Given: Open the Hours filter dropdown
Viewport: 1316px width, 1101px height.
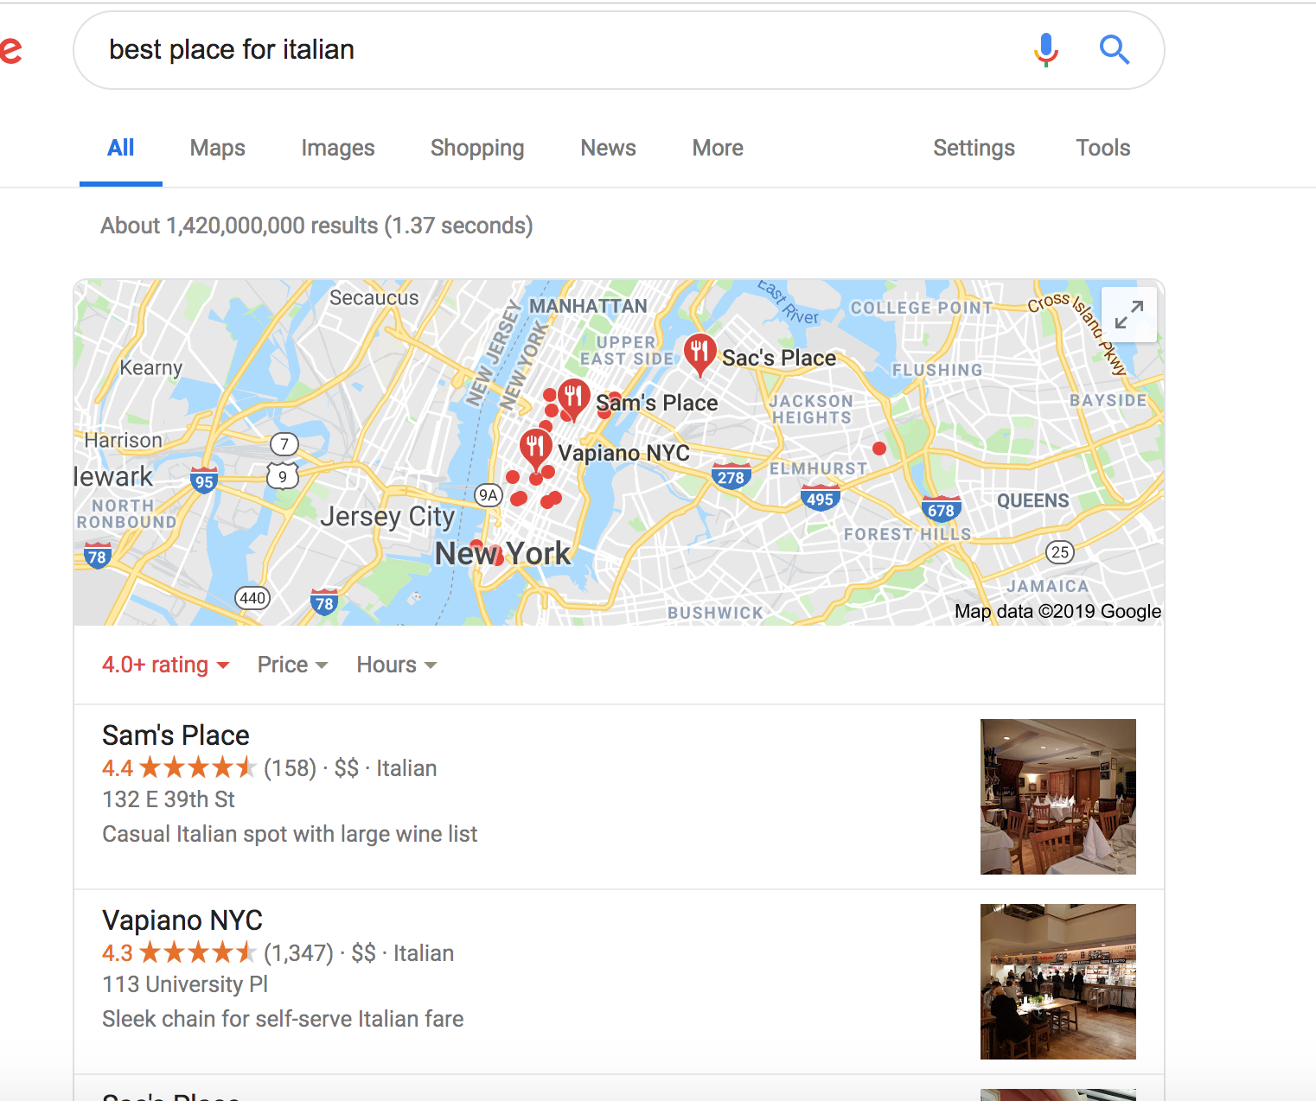Looking at the screenshot, I should [x=397, y=665].
